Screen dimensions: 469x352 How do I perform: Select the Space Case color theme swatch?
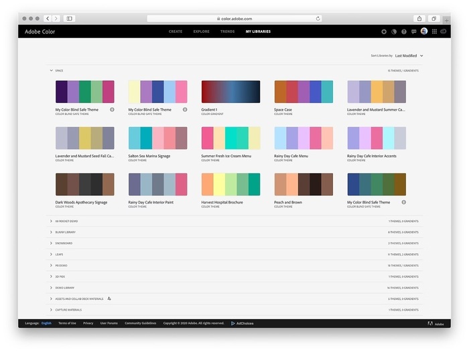click(304, 92)
